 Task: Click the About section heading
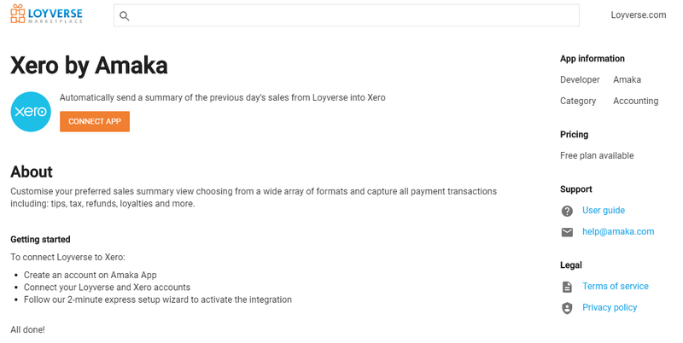click(x=32, y=171)
